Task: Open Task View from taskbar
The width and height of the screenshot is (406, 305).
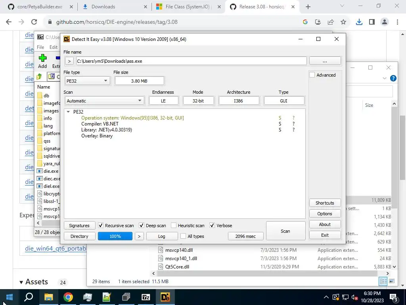Action: 126,297
